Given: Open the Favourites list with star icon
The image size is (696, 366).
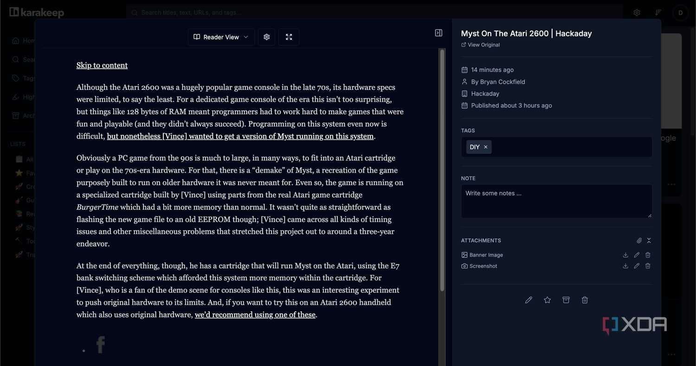Looking at the screenshot, I should pyautogui.click(x=25, y=173).
